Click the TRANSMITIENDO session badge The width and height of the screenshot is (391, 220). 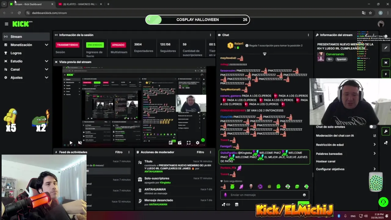coord(67,45)
